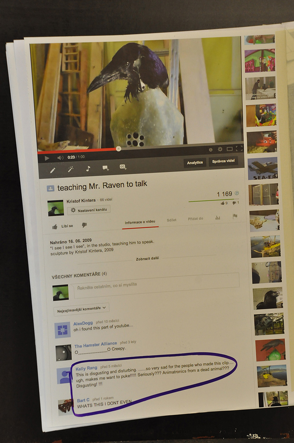This screenshot has width=294, height=443.
Task: Open the hawk-like bird outdoors thumbnail
Action: (269, 324)
